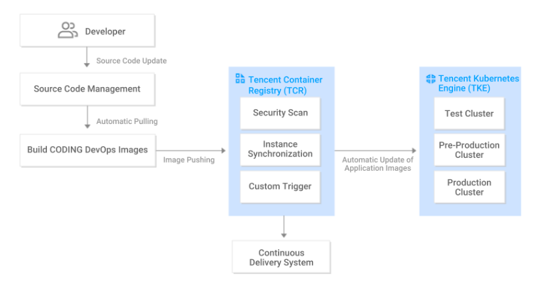Select the Test Cluster box
Viewport: 550px width, 302px height.
pyautogui.click(x=469, y=114)
